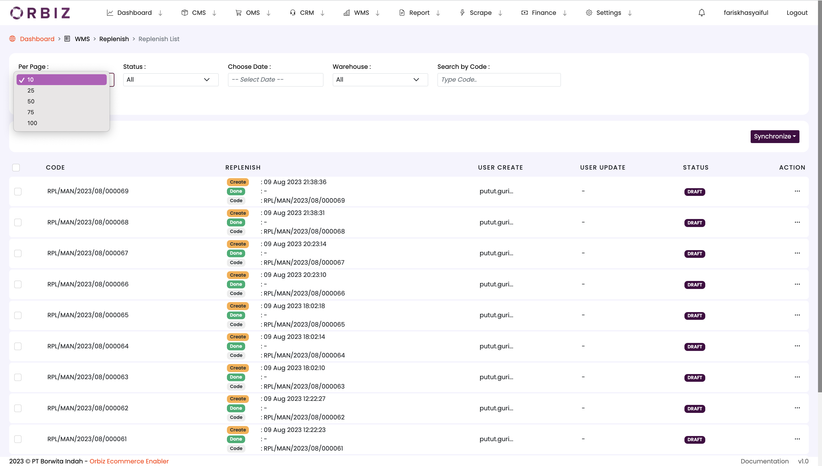Click the OMS cart icon
Viewport: 822px width, 466px height.
(238, 13)
